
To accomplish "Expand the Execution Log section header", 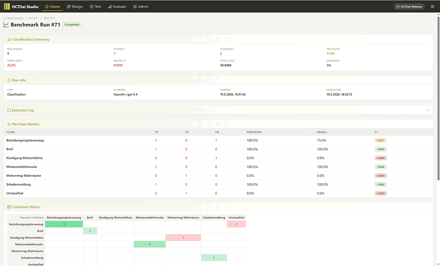I will click(x=218, y=110).
